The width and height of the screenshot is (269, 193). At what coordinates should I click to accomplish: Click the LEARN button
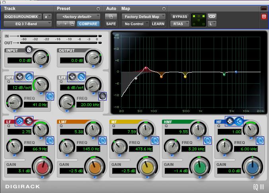(158, 24)
